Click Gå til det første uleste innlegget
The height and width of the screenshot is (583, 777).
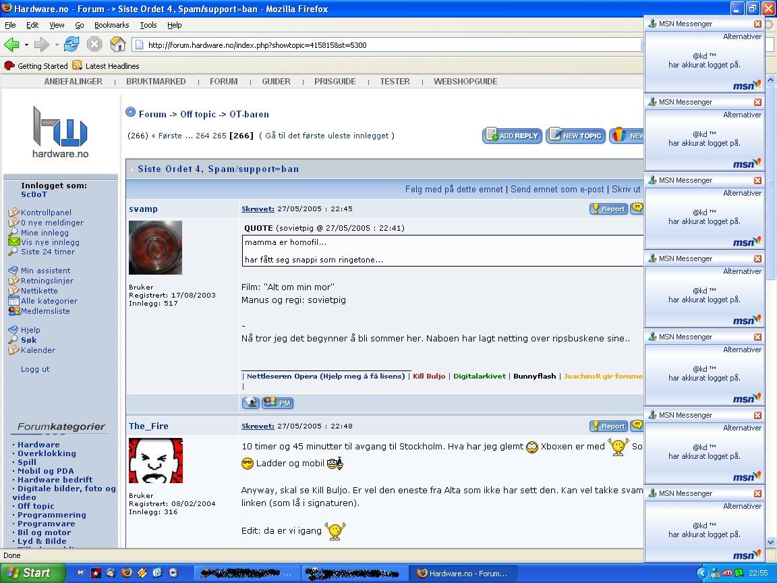(328, 136)
